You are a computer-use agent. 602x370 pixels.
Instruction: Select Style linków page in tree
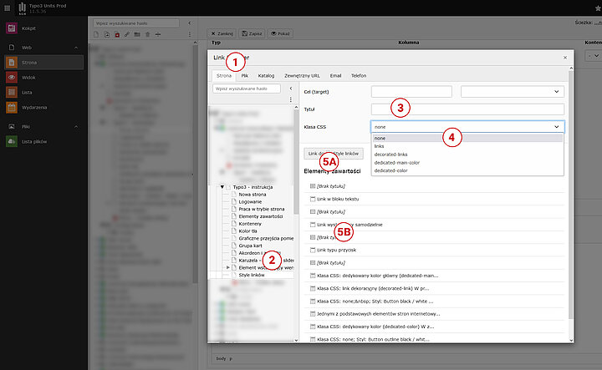(252, 275)
